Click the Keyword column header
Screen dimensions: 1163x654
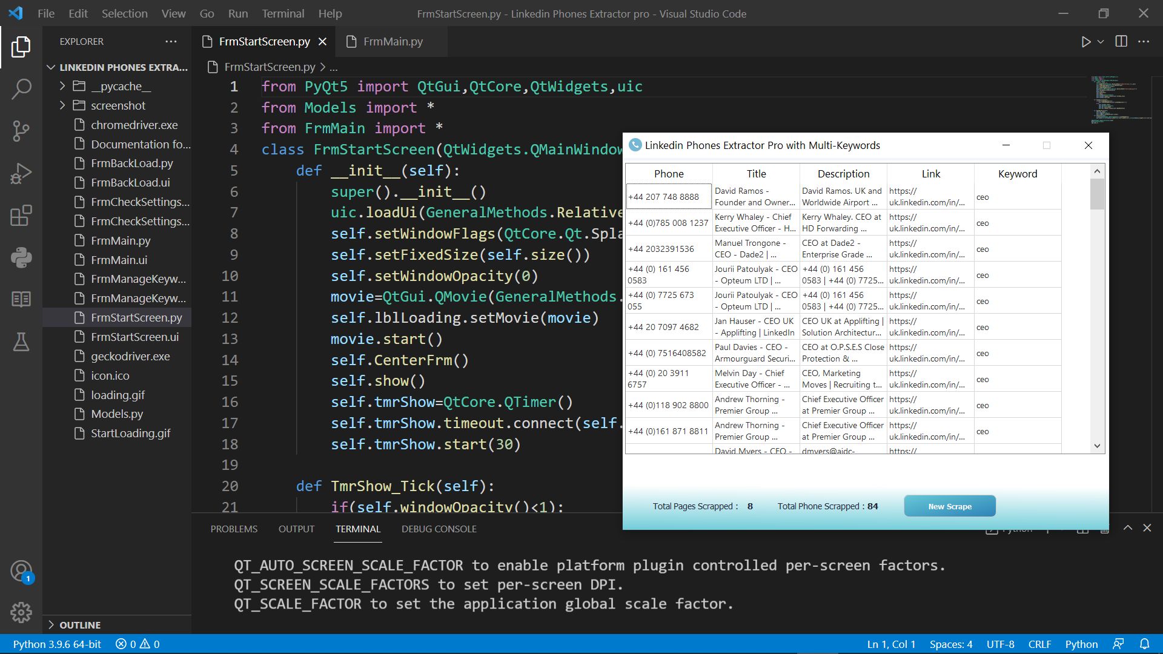point(1018,174)
